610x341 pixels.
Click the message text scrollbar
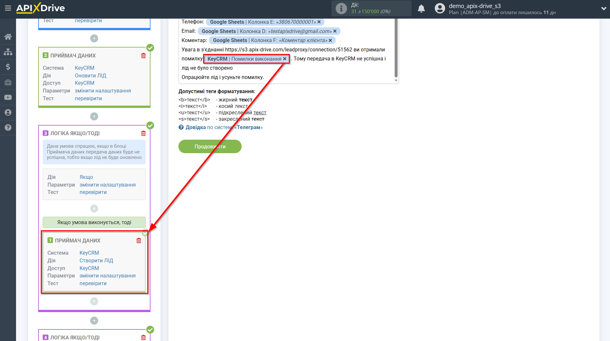(396, 48)
